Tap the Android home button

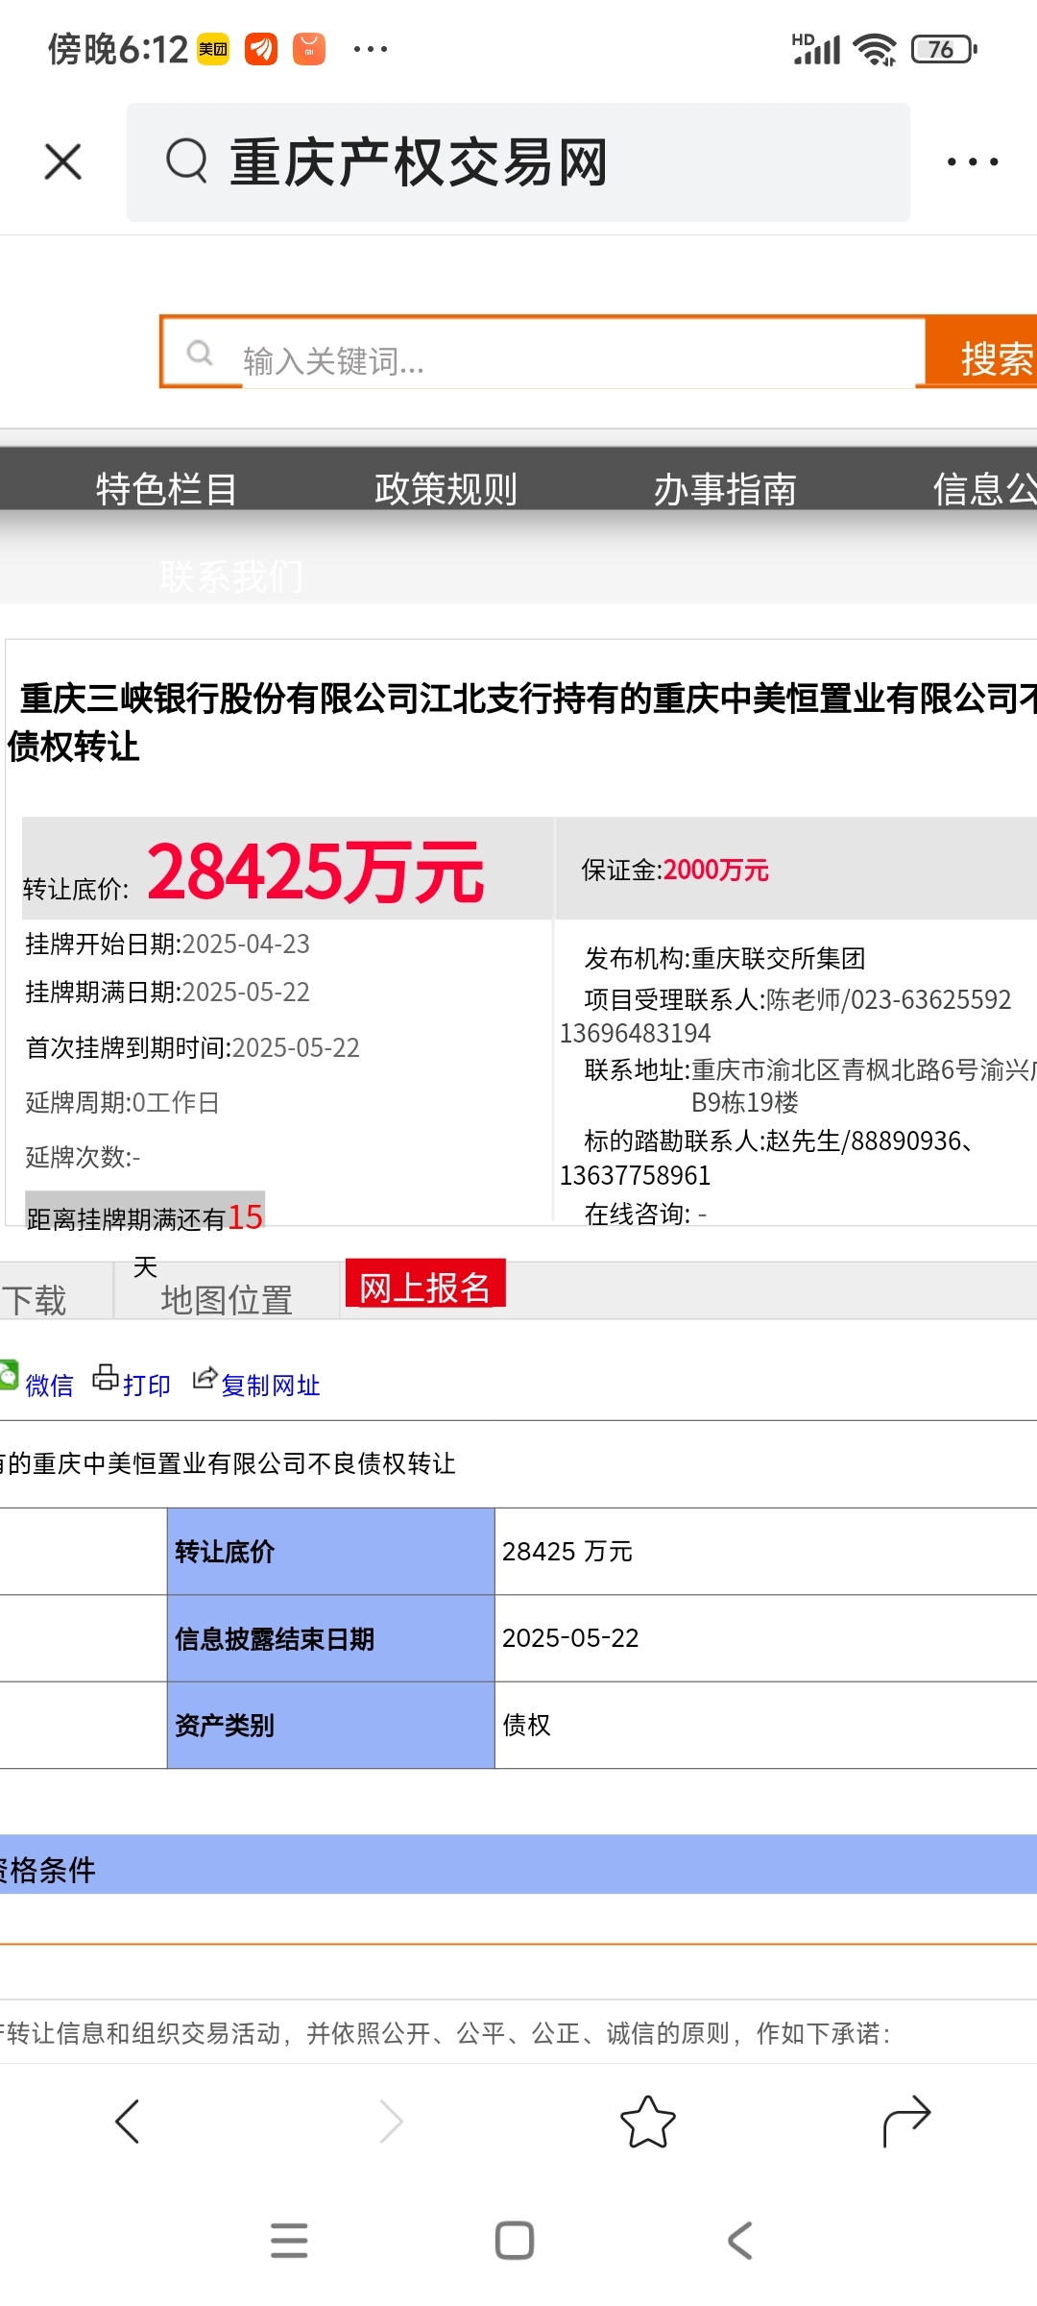pyautogui.click(x=515, y=2240)
